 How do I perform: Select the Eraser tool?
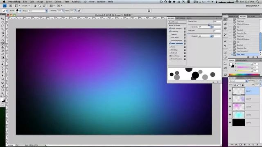pos(3,54)
